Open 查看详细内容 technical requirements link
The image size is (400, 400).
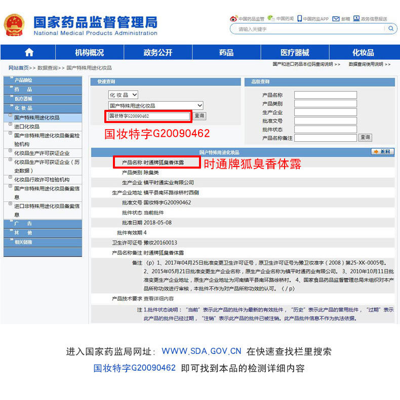[158, 298]
